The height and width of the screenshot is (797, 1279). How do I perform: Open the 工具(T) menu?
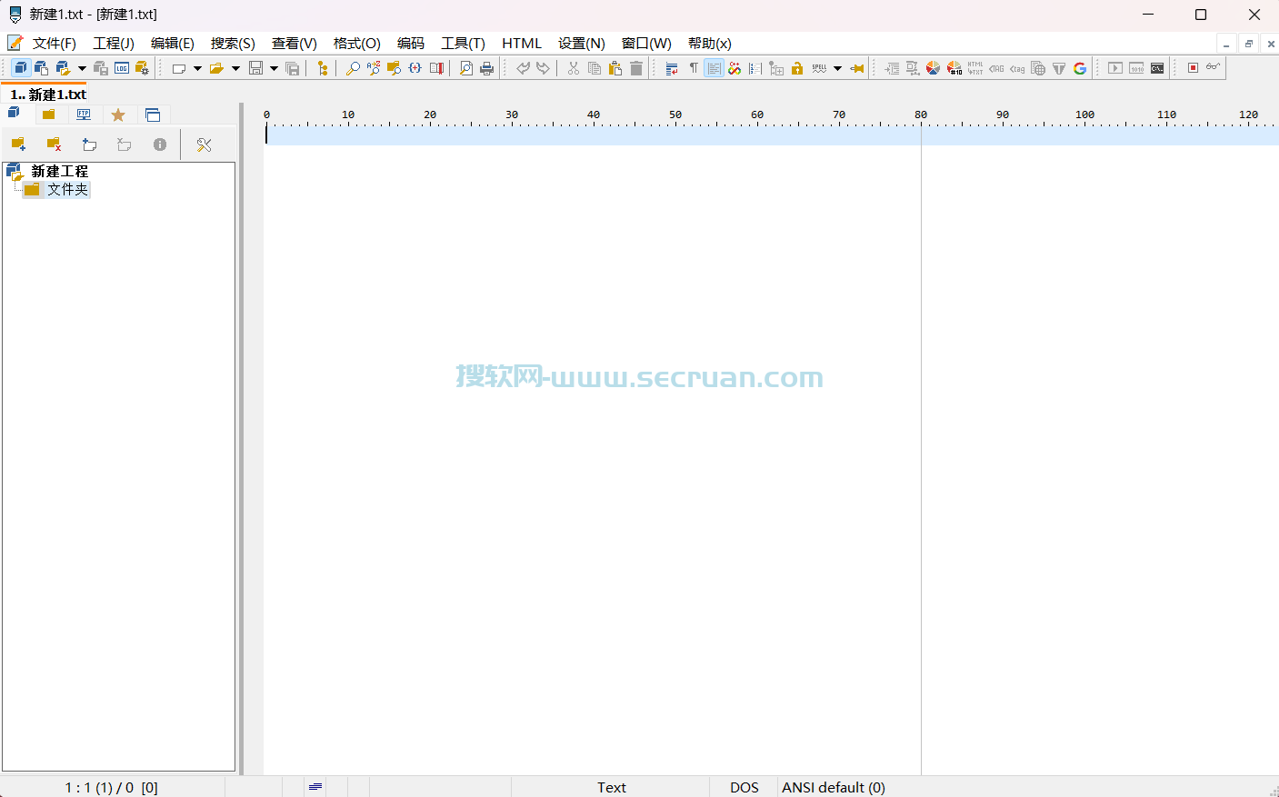[x=463, y=43]
